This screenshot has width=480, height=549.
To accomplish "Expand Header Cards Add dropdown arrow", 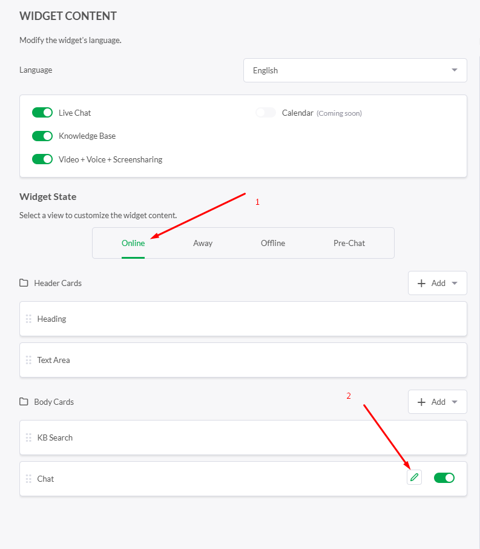I will (455, 283).
